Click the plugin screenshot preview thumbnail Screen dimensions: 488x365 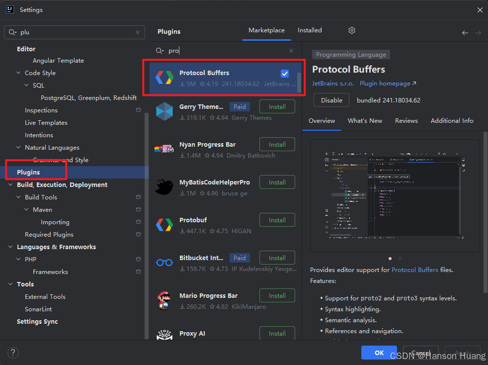point(395,195)
